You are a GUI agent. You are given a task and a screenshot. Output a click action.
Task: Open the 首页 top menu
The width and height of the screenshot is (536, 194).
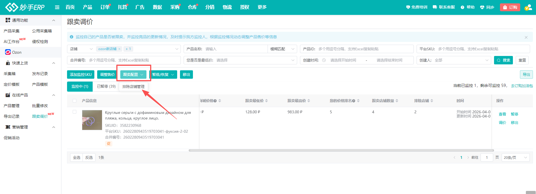[70, 7]
